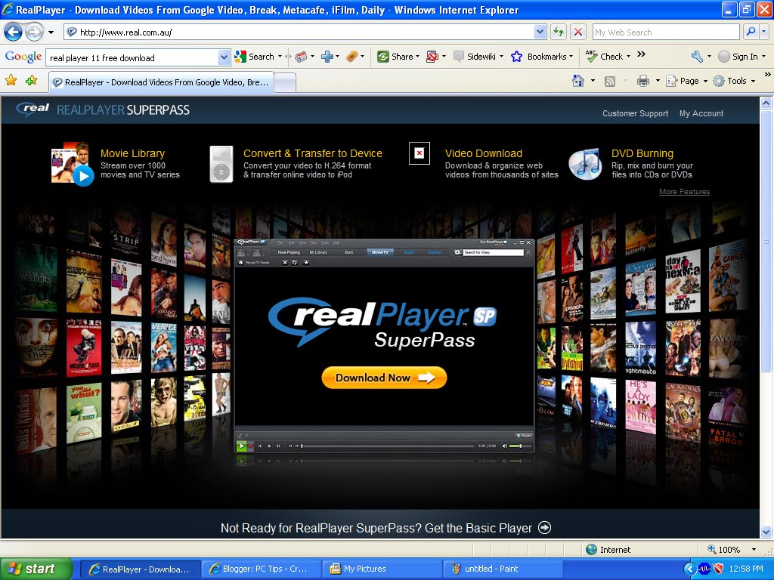Image resolution: width=774 pixels, height=580 pixels.
Task: Switch to My Pictures taskbar window
Action: click(382, 569)
